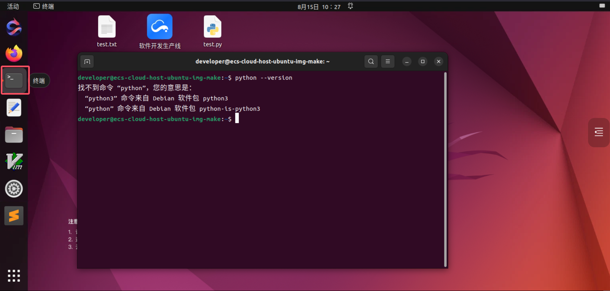Launch Sublime Text from the dock
This screenshot has height=291, width=610.
coord(14,216)
